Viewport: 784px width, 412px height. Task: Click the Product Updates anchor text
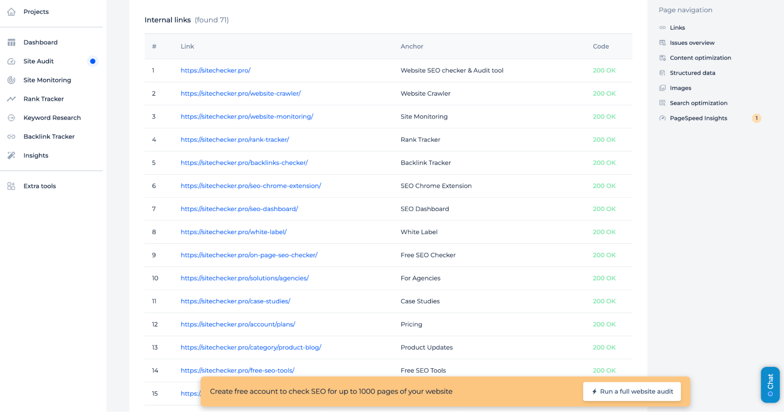coord(427,348)
